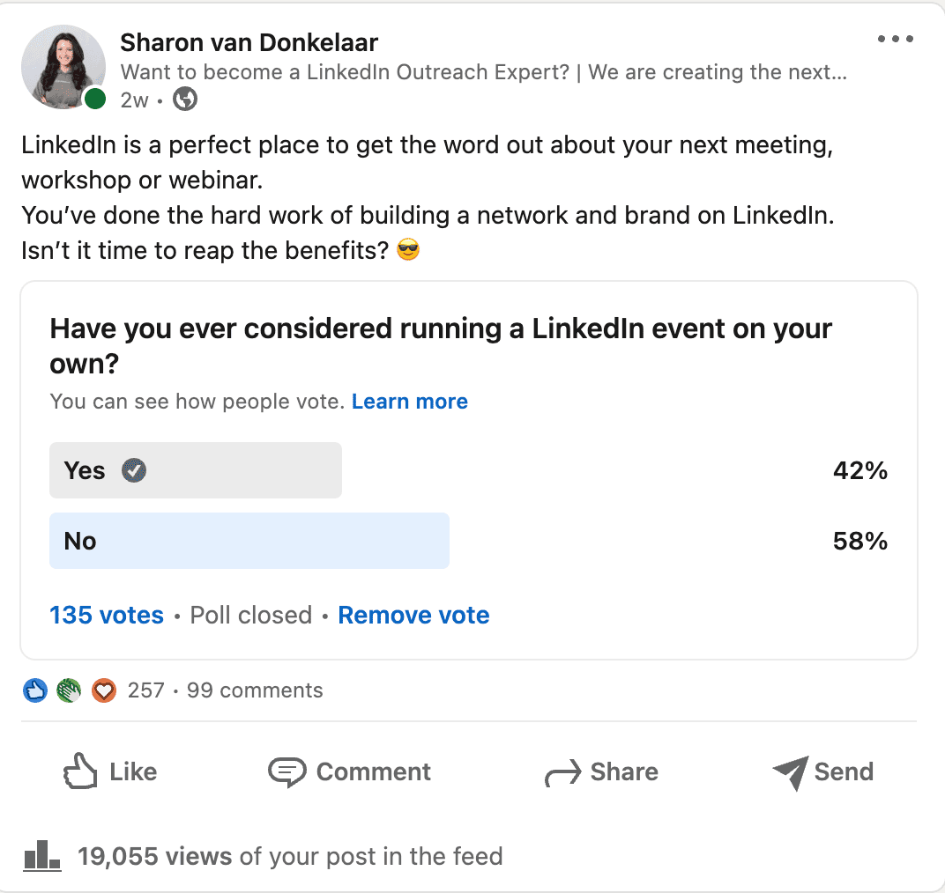This screenshot has height=893, width=945.
Task: Click the Comment speech bubble icon
Action: [x=286, y=772]
